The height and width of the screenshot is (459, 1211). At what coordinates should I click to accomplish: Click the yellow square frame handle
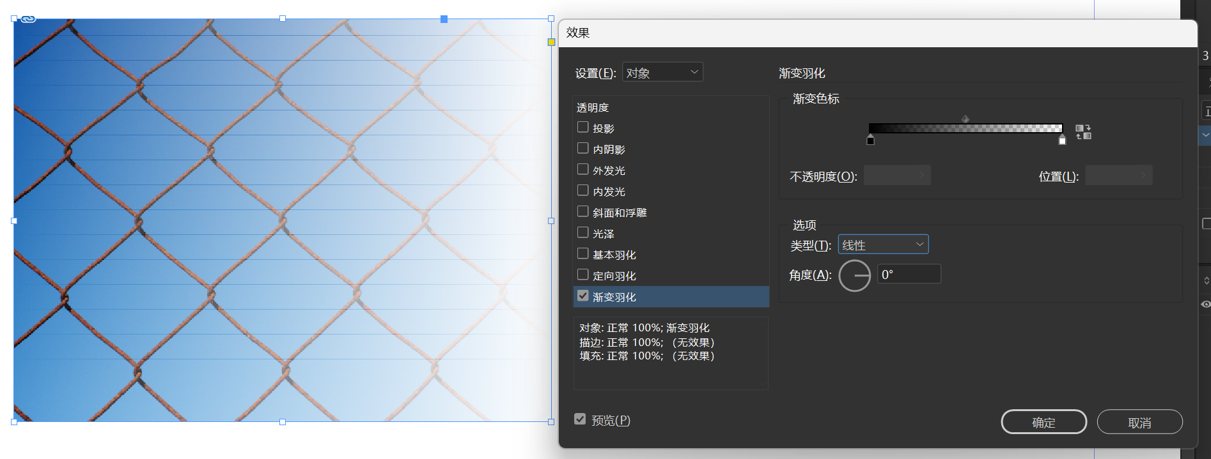click(551, 42)
